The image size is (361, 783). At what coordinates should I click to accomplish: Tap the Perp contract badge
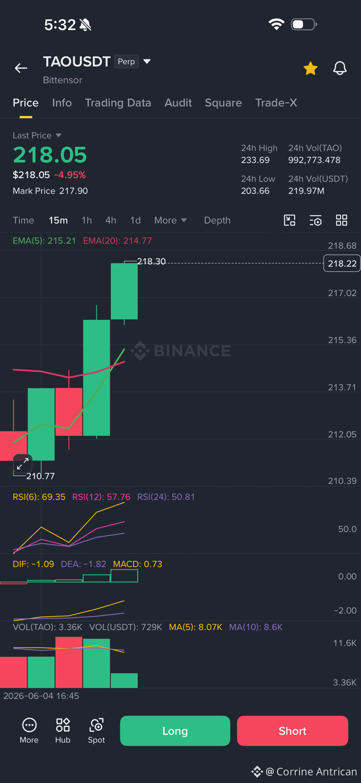[x=126, y=62]
